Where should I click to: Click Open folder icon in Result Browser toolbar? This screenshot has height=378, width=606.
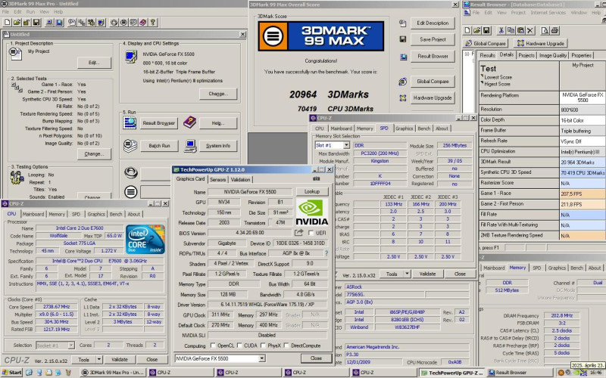click(x=477, y=30)
